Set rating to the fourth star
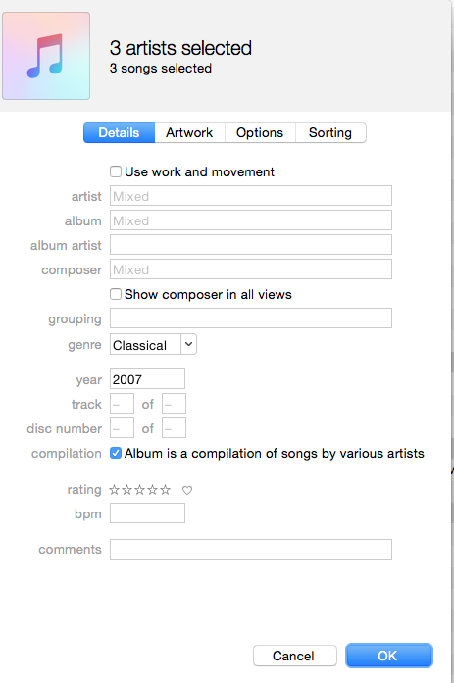454x683 pixels. pos(153,490)
